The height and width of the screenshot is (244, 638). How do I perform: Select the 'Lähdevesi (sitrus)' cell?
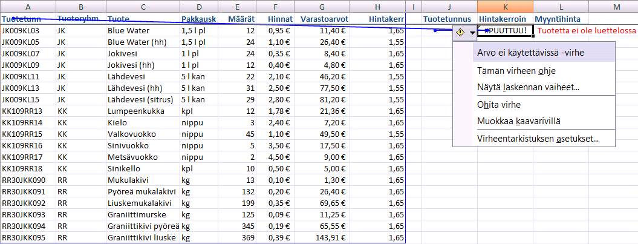click(143, 100)
